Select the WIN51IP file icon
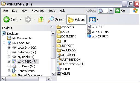 pos(89,27)
